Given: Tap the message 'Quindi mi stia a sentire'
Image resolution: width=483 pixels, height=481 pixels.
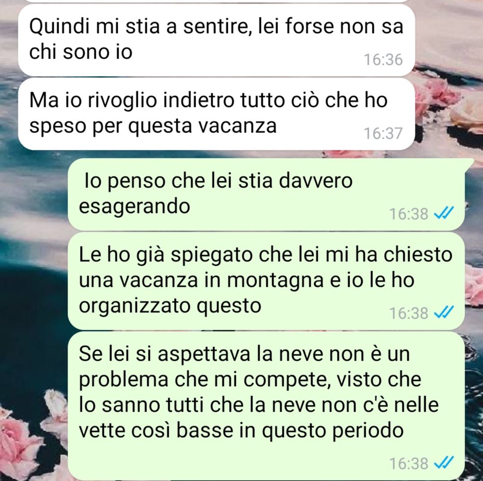Looking at the screenshot, I should (216, 39).
